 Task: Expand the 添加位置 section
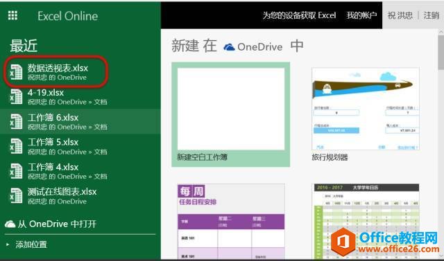[27, 244]
